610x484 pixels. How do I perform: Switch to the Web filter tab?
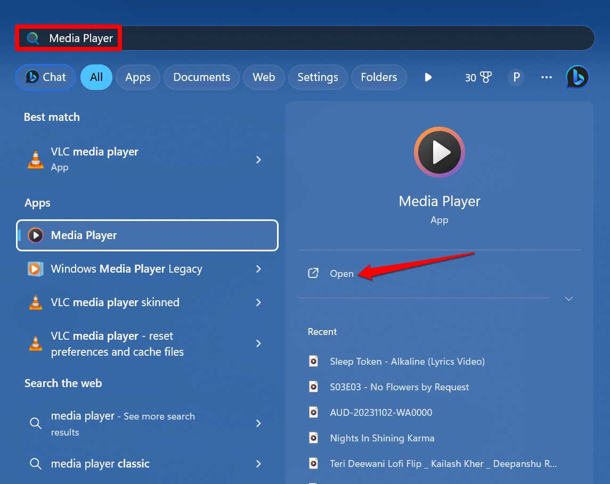click(264, 77)
